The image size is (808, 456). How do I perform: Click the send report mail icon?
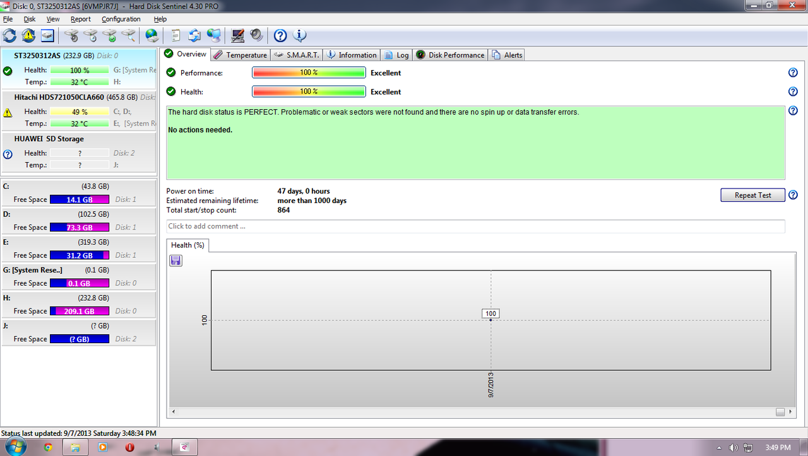194,35
